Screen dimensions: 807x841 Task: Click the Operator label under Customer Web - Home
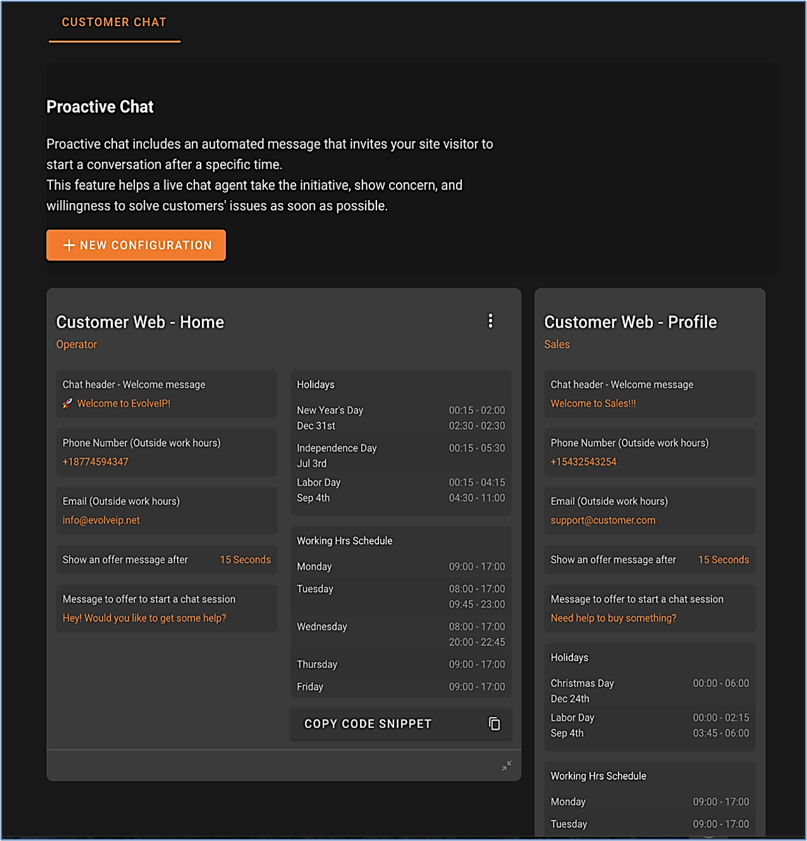click(76, 344)
